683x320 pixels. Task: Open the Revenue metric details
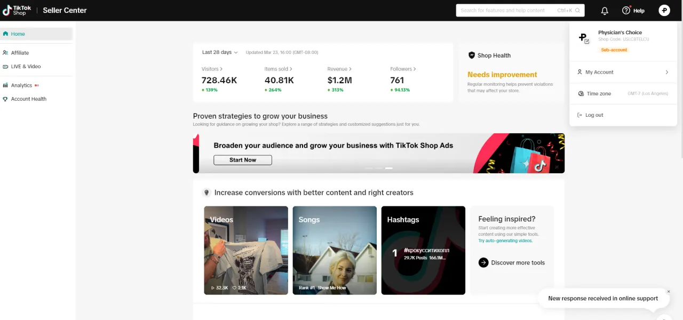tap(339, 69)
